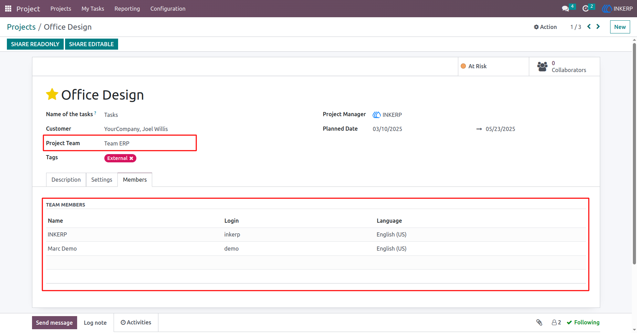This screenshot has width=637, height=333.
Task: Open the activities clock icon
Action: (x=585, y=9)
